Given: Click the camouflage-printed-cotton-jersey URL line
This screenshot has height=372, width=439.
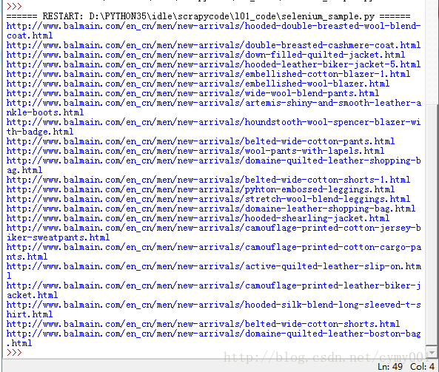Looking at the screenshot, I should pos(213,228).
